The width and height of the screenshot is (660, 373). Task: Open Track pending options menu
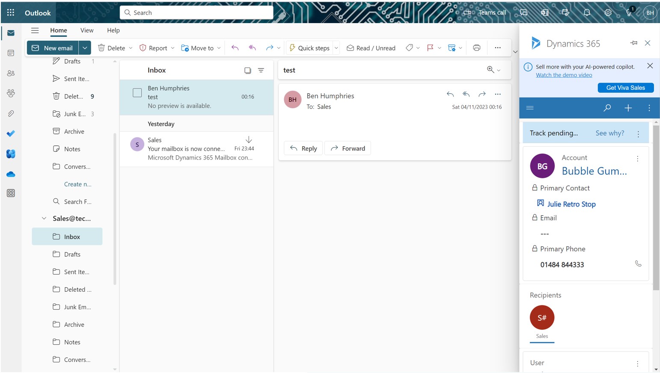638,134
